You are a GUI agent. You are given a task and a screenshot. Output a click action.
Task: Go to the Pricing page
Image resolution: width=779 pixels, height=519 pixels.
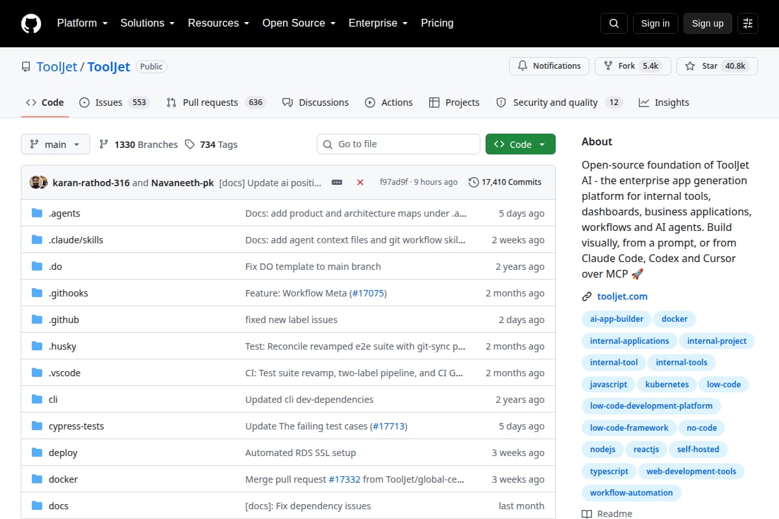(x=437, y=23)
